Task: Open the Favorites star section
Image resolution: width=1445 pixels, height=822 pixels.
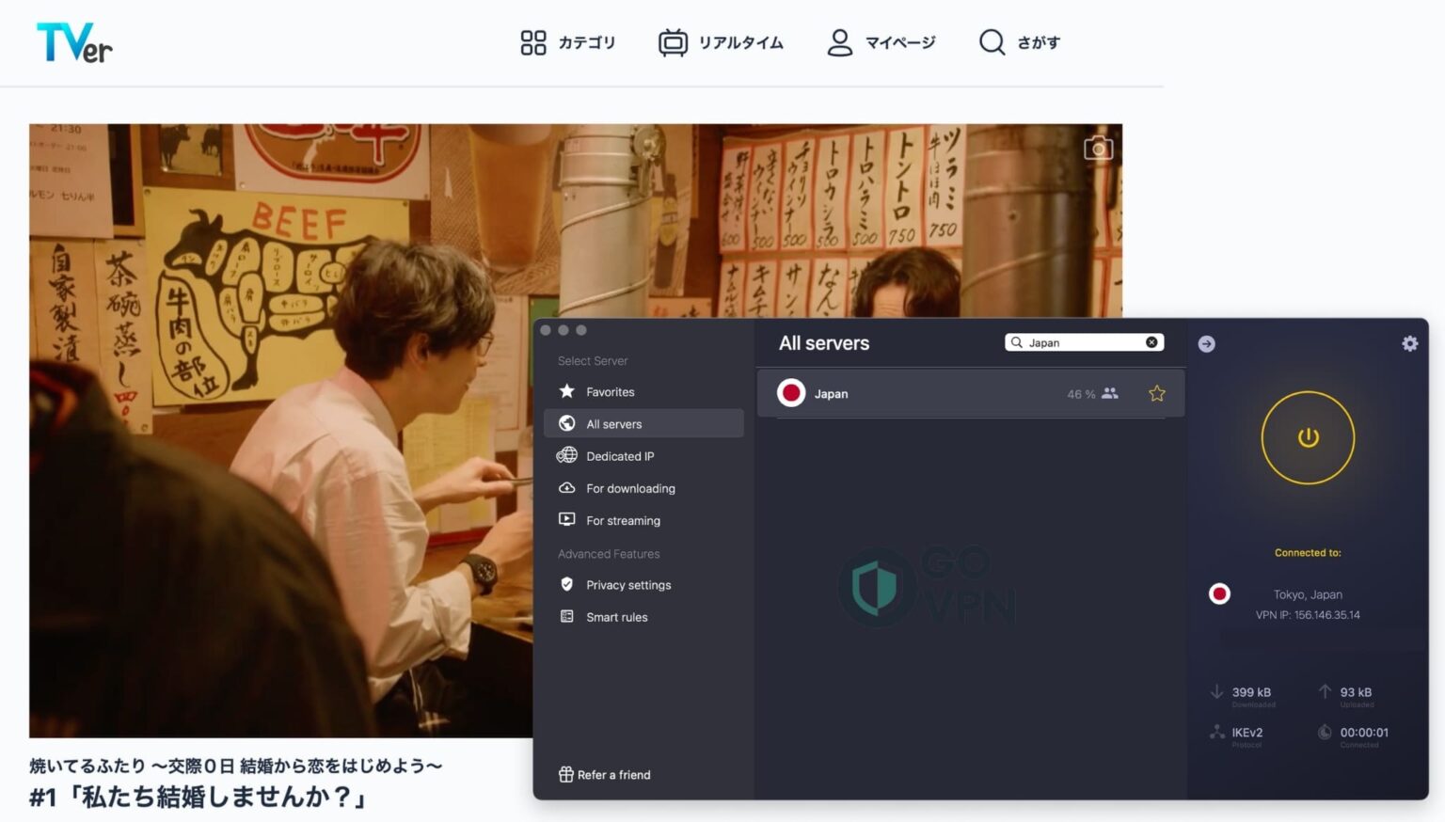Action: click(566, 391)
